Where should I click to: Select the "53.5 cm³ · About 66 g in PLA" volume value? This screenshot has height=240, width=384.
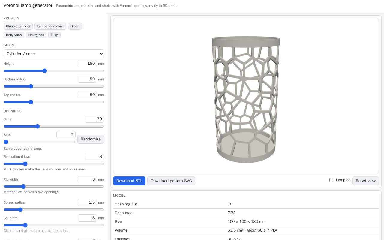252,230
